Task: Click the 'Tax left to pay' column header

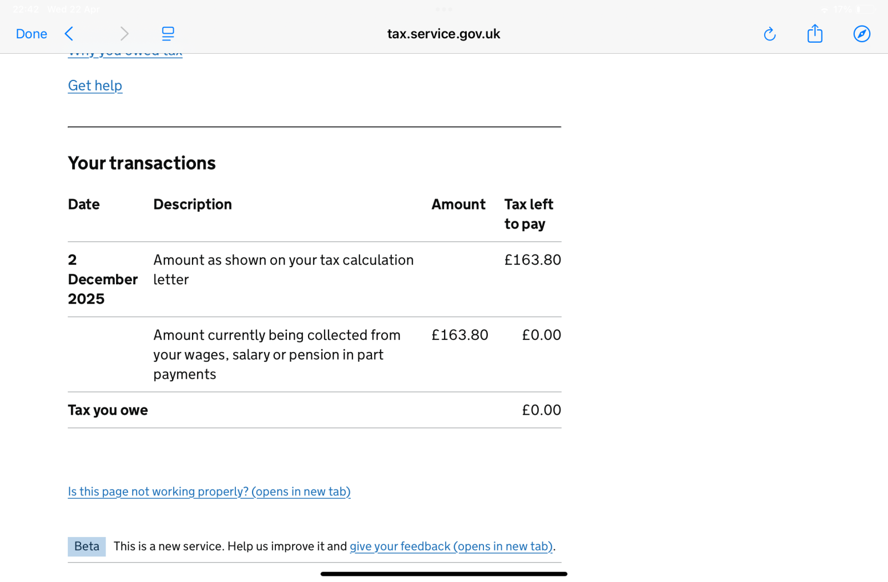Action: pos(528,214)
